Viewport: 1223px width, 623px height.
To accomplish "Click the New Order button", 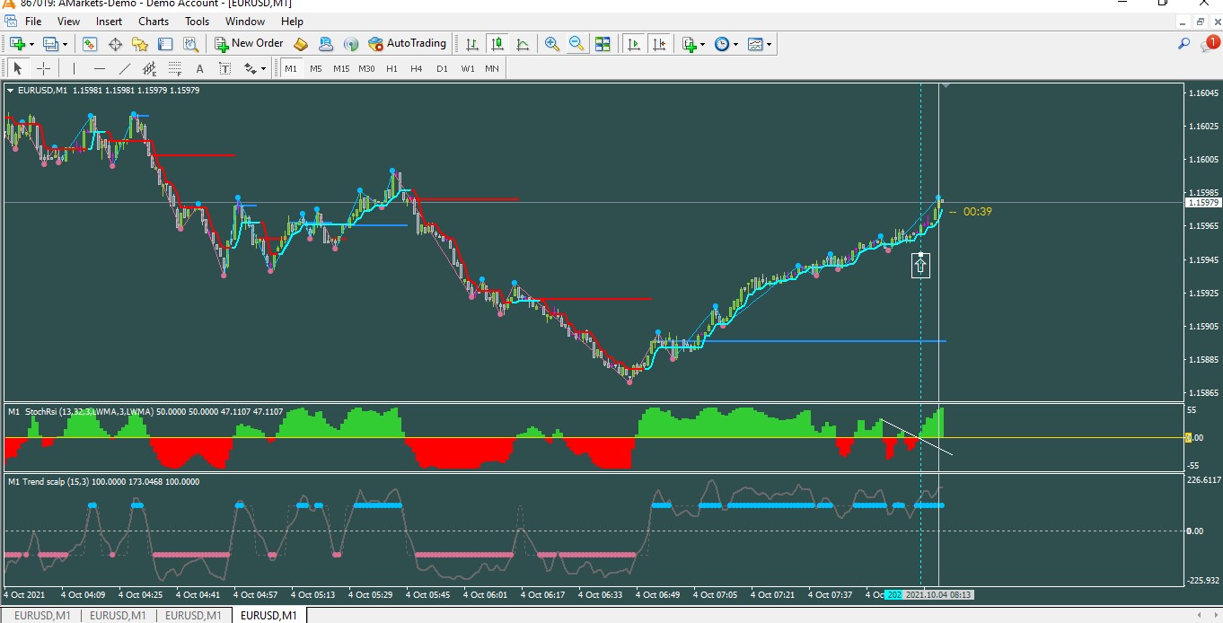I will (x=248, y=43).
